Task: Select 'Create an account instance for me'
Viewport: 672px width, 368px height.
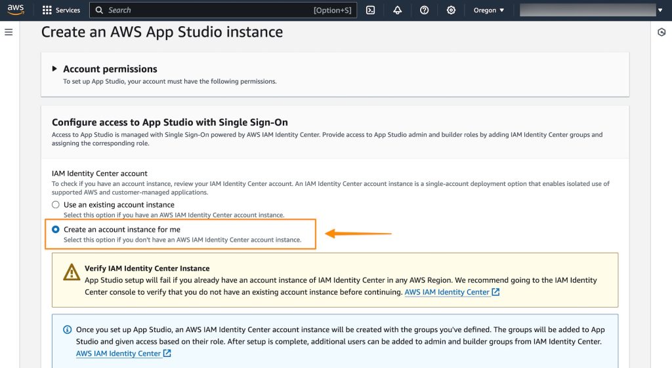Action: point(56,230)
